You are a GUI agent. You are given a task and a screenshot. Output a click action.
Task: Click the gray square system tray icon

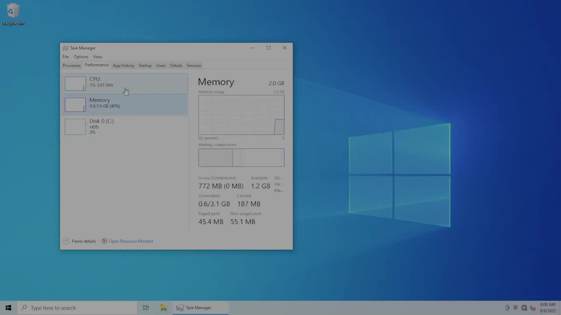515,308
